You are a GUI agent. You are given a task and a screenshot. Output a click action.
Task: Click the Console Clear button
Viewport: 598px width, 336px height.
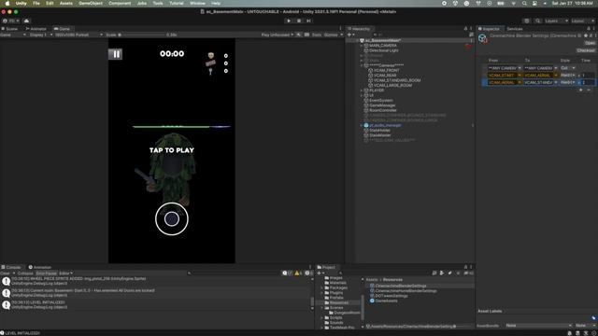coord(5,273)
